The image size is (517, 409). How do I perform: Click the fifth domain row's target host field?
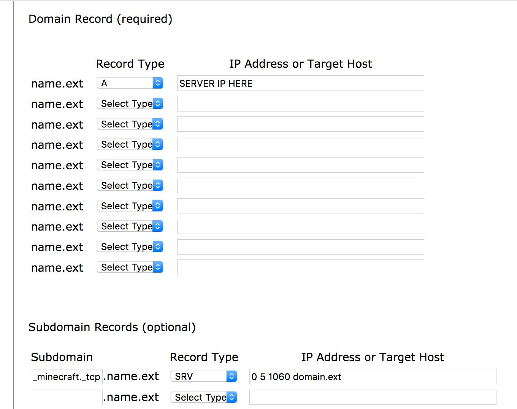pyautogui.click(x=300, y=165)
